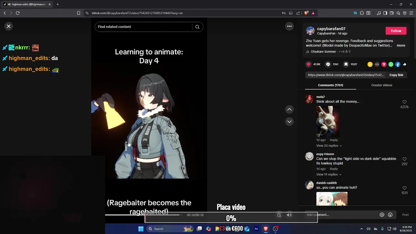Share video to WhatsApp
Viewport: 416px width, 234px height.
click(391, 64)
